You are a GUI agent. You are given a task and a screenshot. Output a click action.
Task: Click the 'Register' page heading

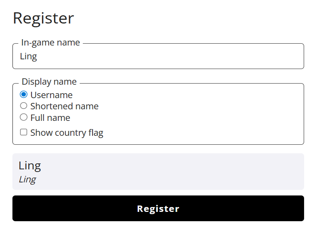click(x=43, y=18)
